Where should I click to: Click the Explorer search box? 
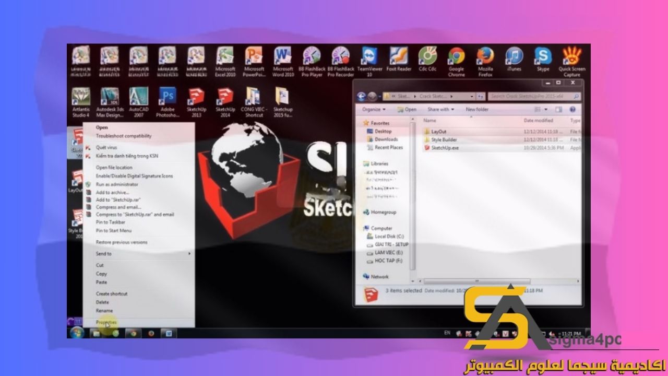tap(534, 97)
